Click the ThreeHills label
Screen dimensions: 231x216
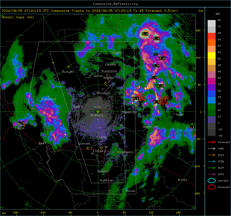[129, 112]
